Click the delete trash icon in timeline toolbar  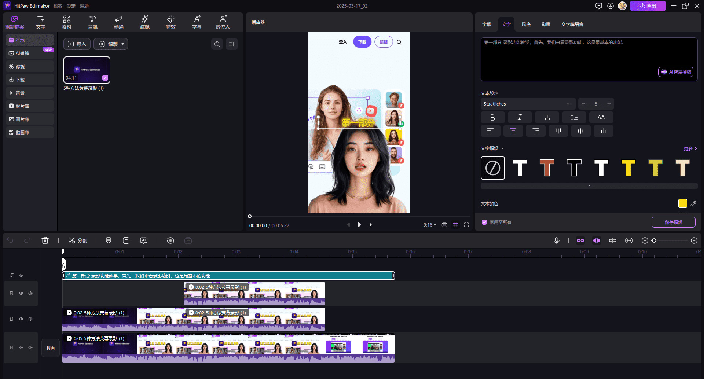[45, 240]
